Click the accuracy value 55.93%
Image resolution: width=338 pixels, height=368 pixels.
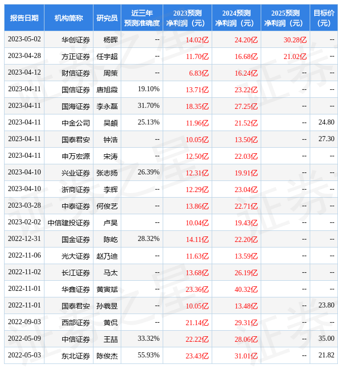(149, 355)
